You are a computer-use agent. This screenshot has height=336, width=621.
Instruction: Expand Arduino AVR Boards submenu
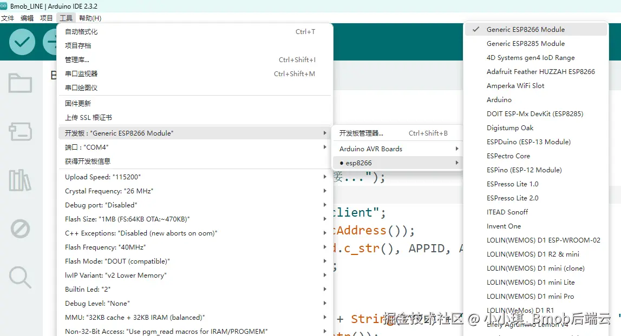click(397, 149)
